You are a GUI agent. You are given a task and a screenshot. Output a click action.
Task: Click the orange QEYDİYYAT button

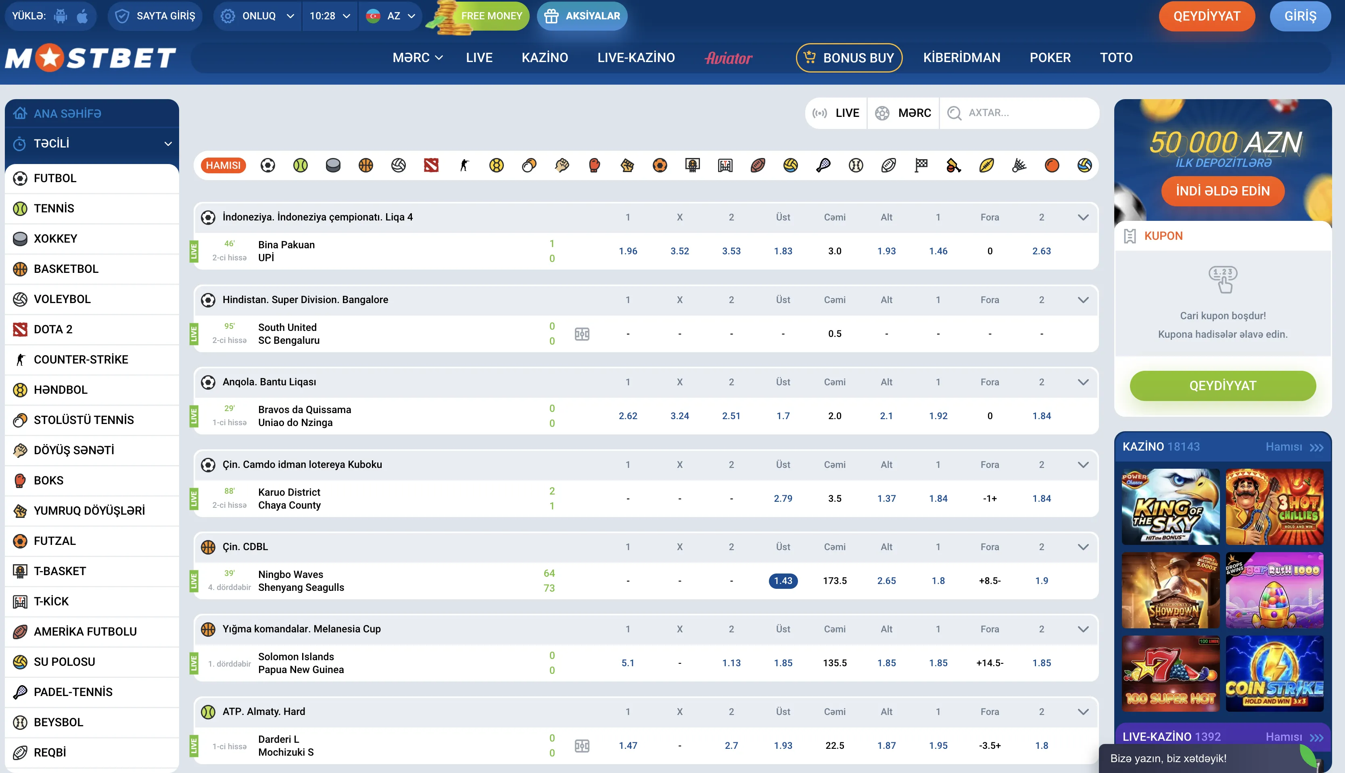[x=1206, y=16]
